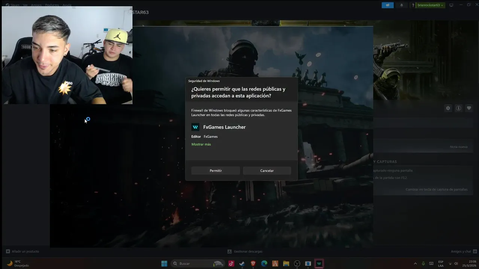
Task: Open the blue window app in taskbar
Action: (x=308, y=263)
